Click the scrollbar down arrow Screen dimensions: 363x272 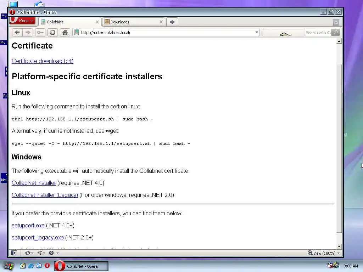coord(339,246)
